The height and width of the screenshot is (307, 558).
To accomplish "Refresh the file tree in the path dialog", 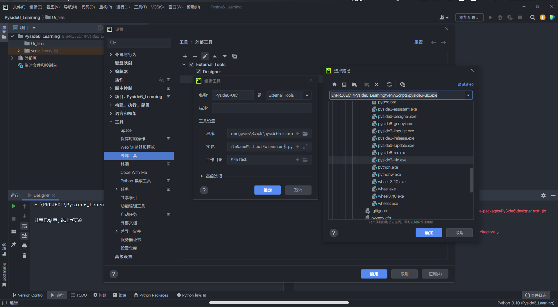I will (389, 84).
